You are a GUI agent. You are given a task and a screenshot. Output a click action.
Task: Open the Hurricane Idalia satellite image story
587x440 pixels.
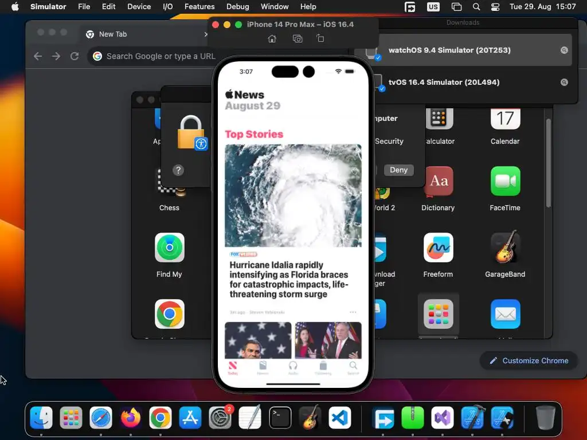[x=293, y=195]
